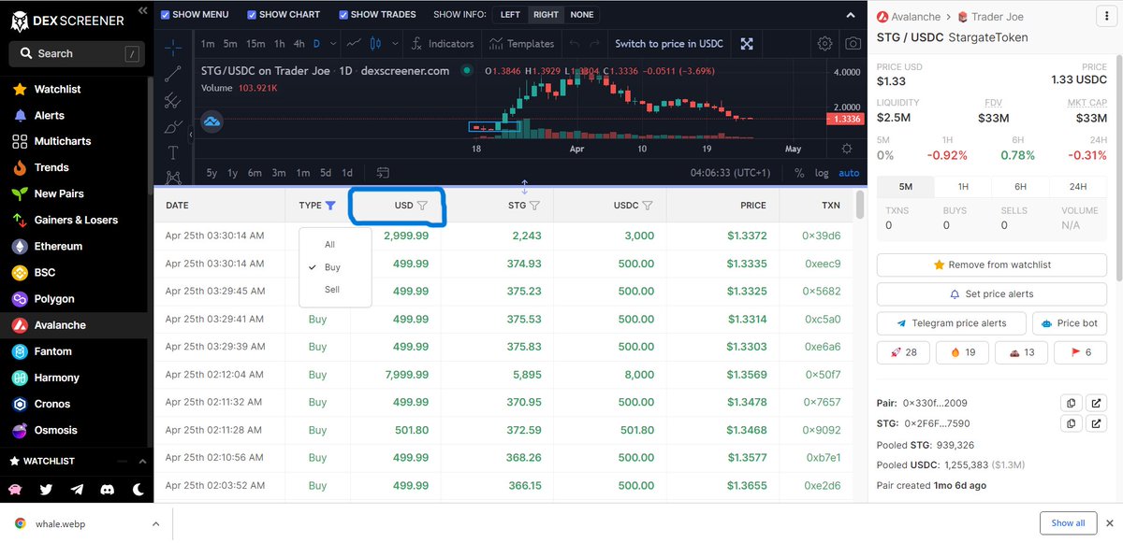
Task: Set show info to NONE
Action: click(582, 15)
